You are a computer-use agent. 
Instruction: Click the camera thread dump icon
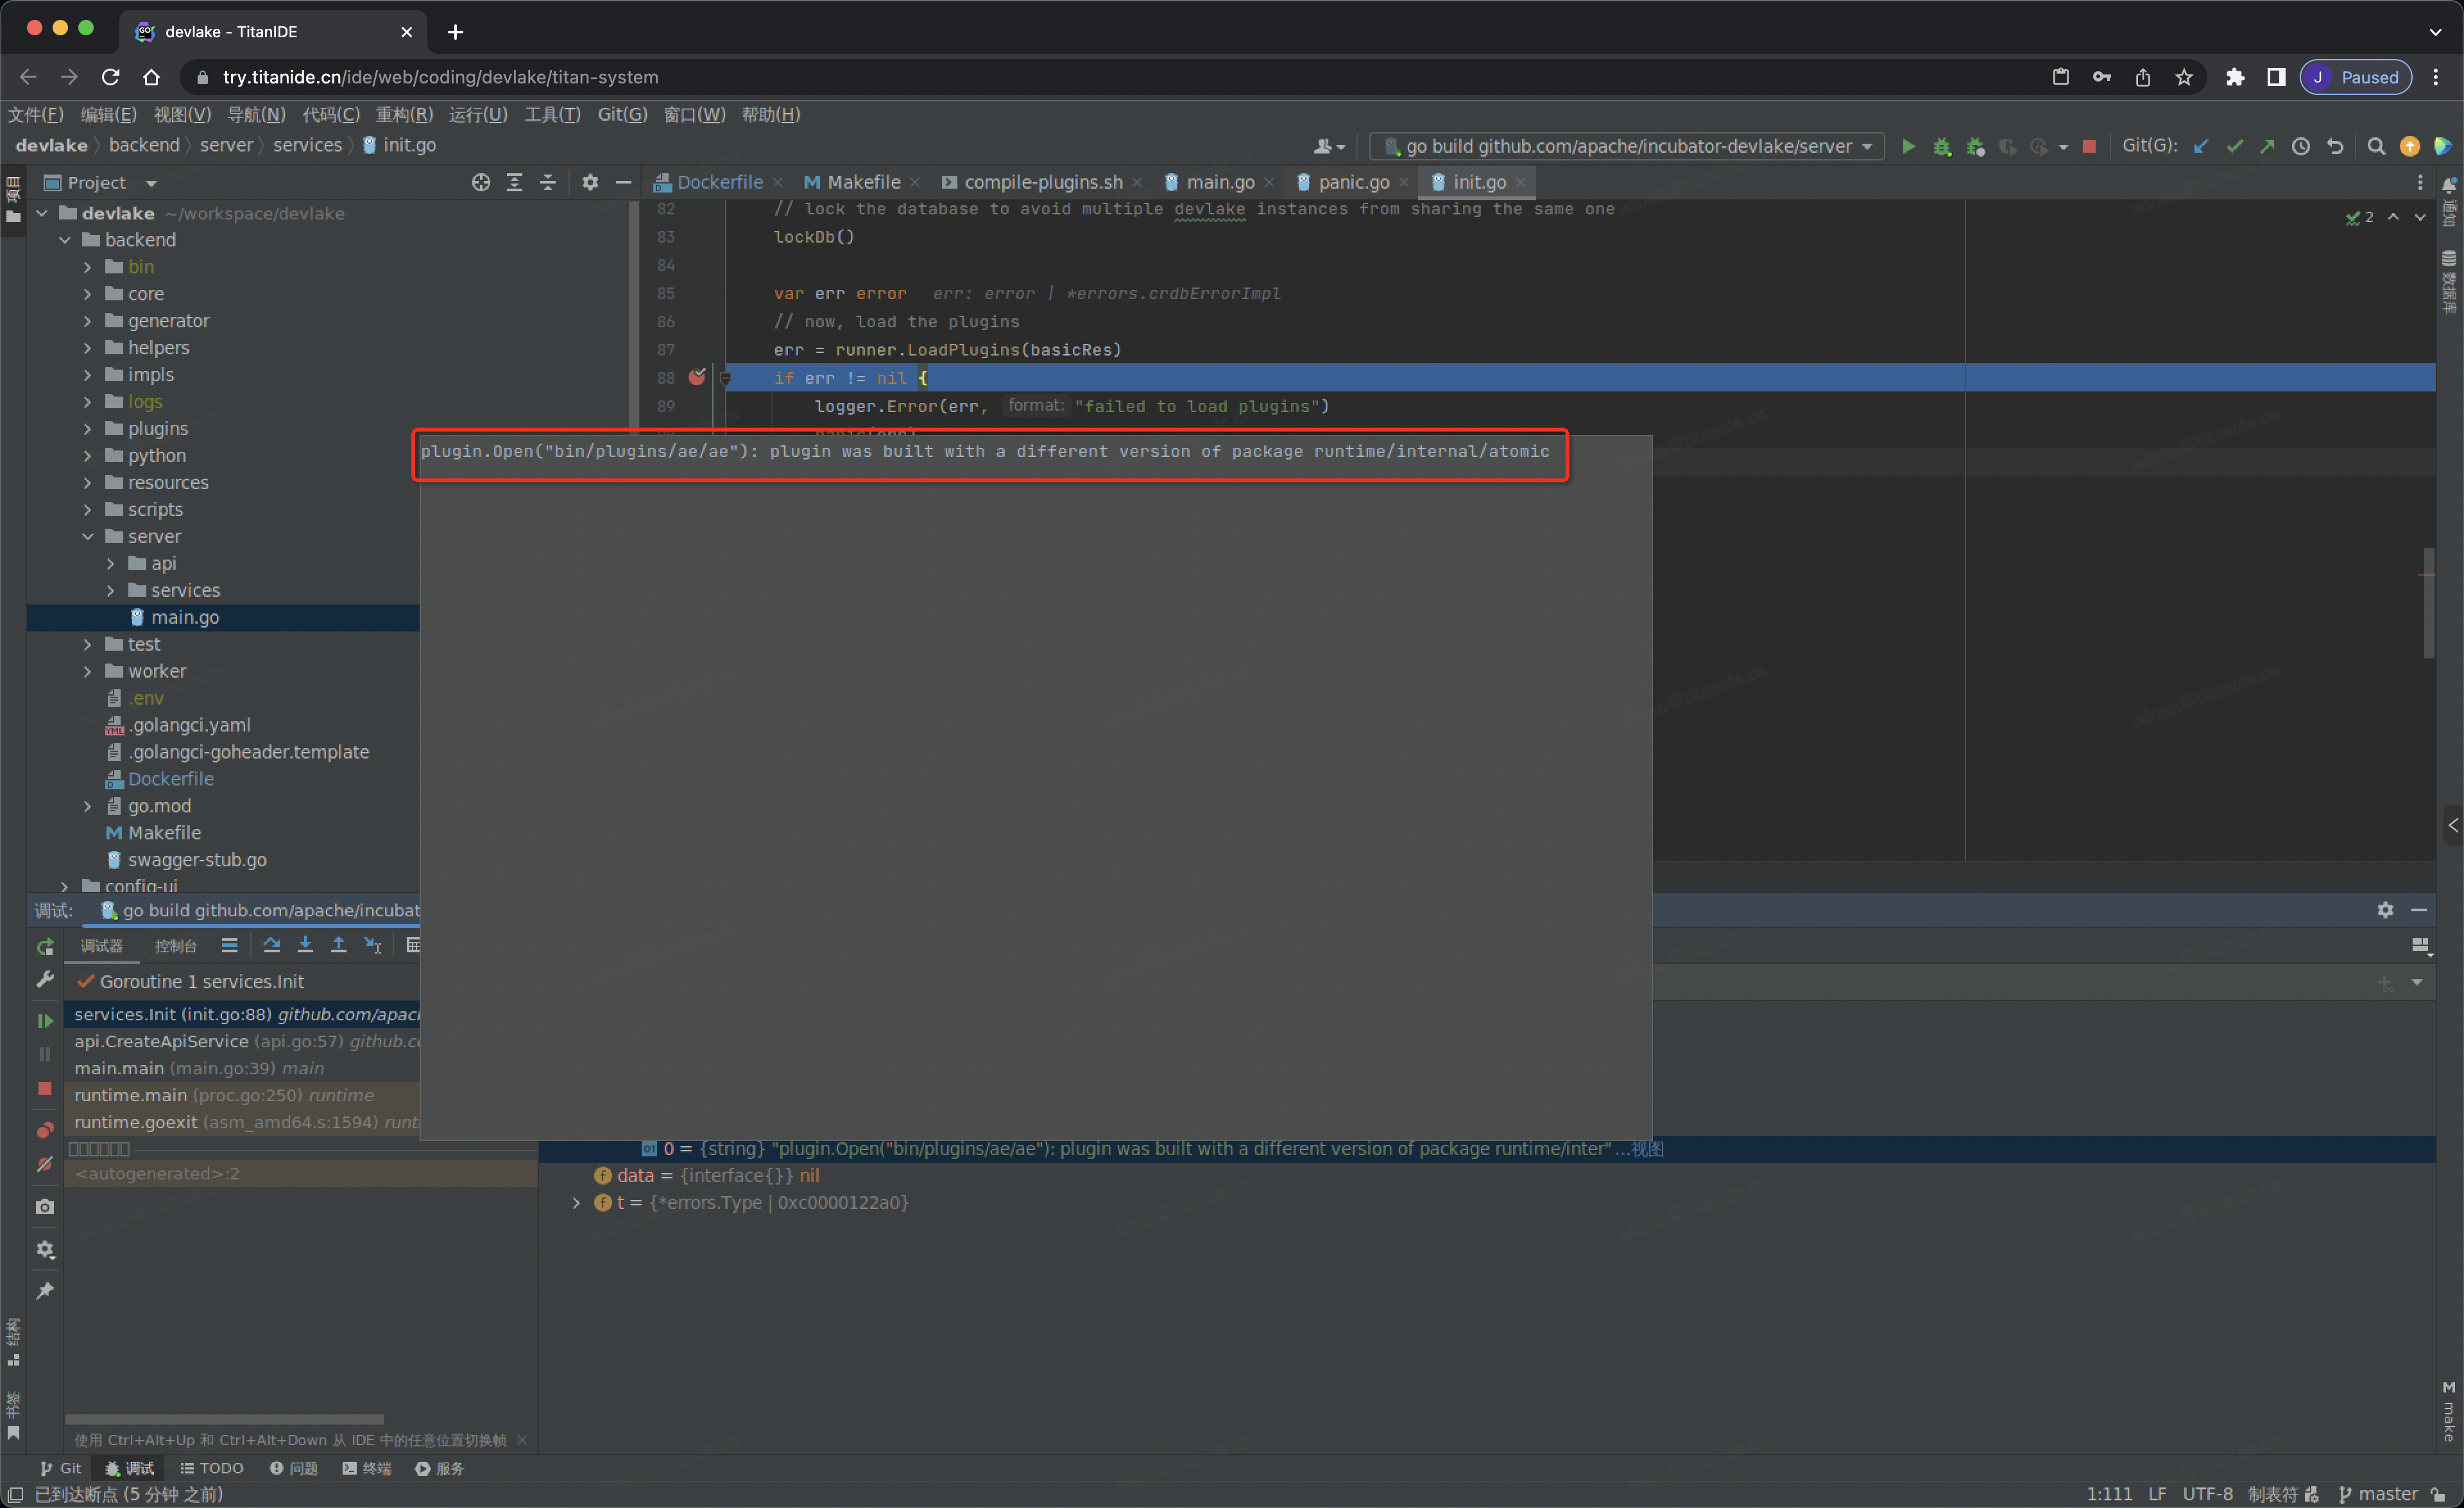pos(45,1207)
